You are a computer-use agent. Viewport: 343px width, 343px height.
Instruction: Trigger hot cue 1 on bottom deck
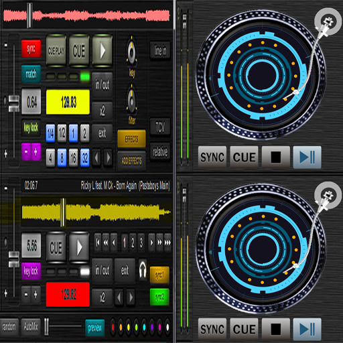coord(125,243)
